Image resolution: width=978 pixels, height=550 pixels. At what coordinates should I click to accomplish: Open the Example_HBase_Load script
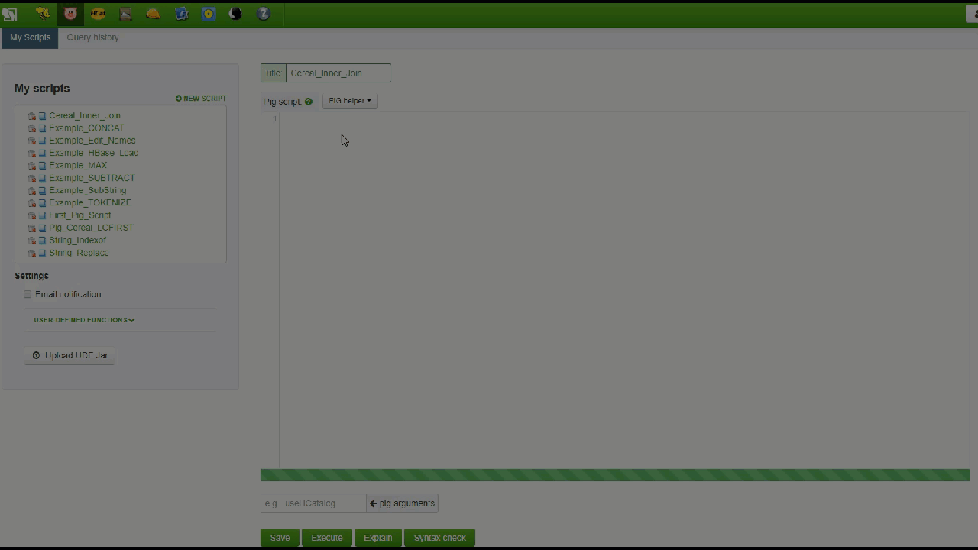pyautogui.click(x=94, y=154)
